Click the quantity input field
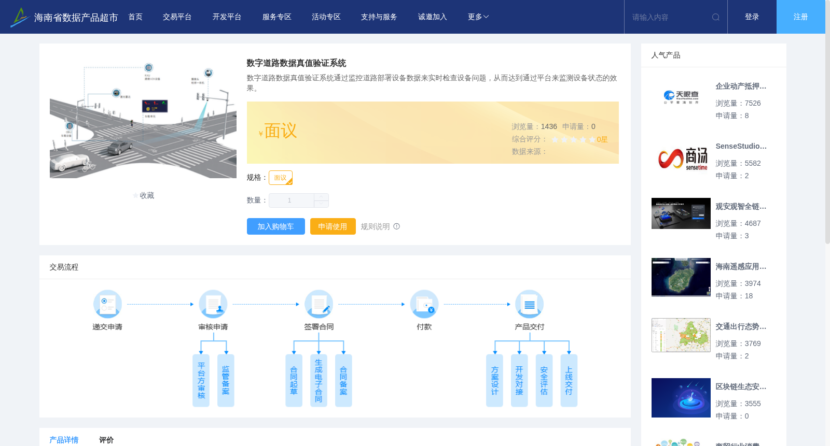This screenshot has height=446, width=830. click(x=292, y=200)
